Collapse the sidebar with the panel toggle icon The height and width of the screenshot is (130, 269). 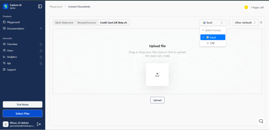coord(40,6)
